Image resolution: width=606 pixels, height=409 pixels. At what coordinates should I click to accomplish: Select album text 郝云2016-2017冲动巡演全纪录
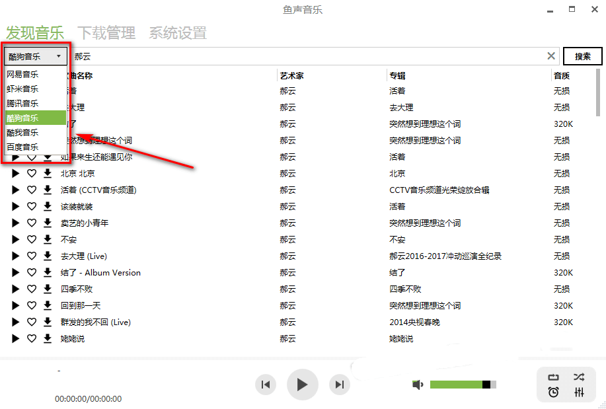point(445,256)
